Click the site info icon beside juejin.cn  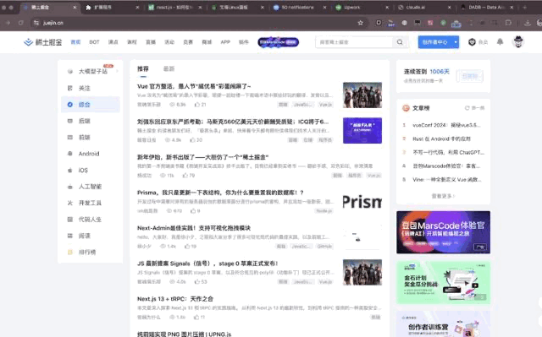36,23
